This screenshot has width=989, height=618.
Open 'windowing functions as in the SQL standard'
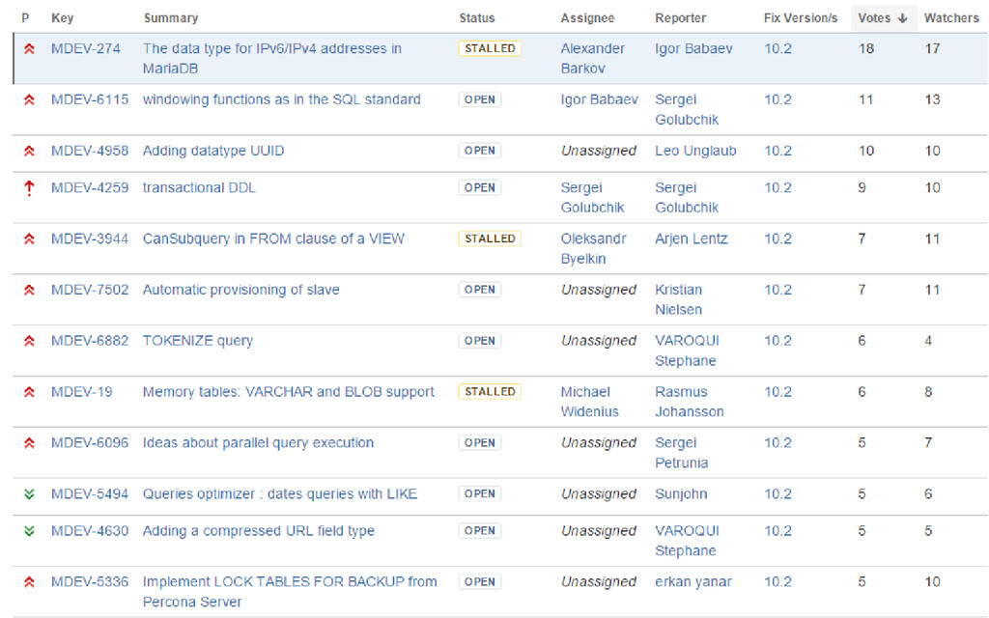tap(281, 99)
